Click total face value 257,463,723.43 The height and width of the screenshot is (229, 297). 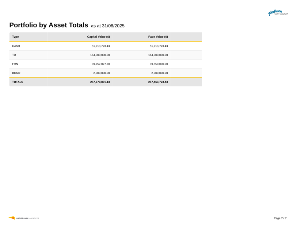pyautogui.click(x=158, y=82)
